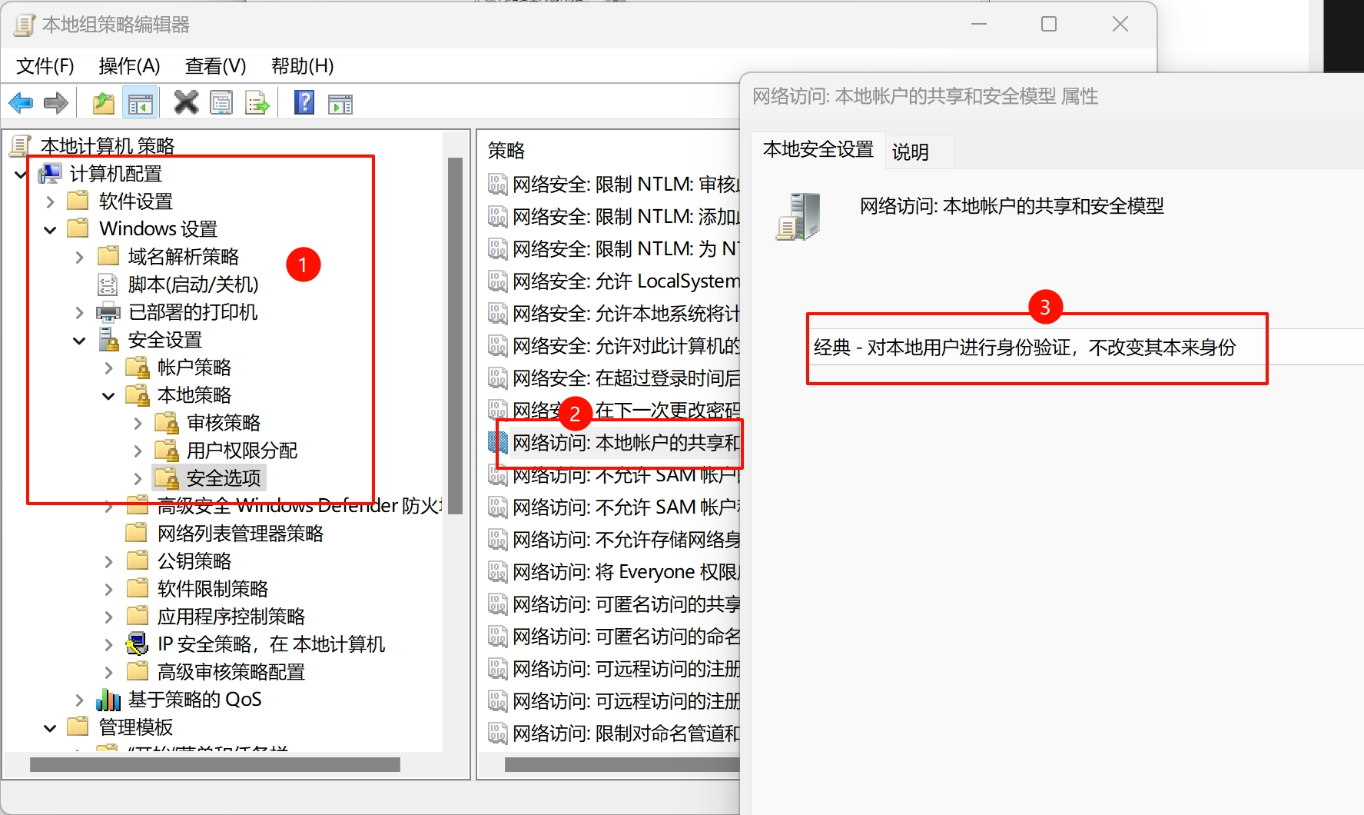
Task: Click the Export list toolbar icon
Action: click(x=257, y=103)
